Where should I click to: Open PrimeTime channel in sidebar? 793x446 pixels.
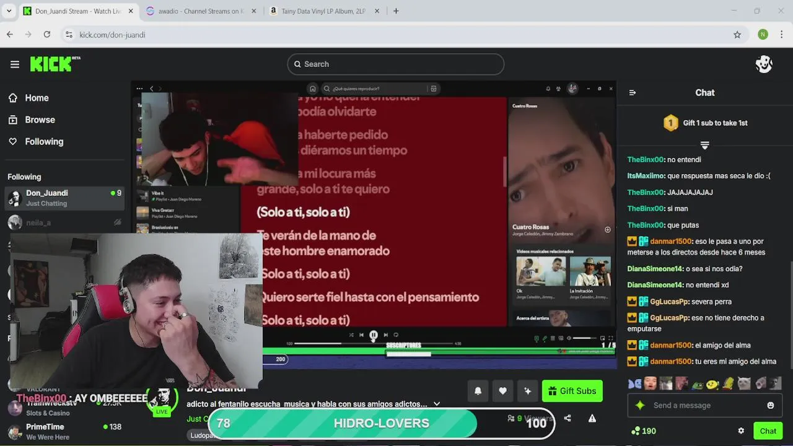[64, 432]
